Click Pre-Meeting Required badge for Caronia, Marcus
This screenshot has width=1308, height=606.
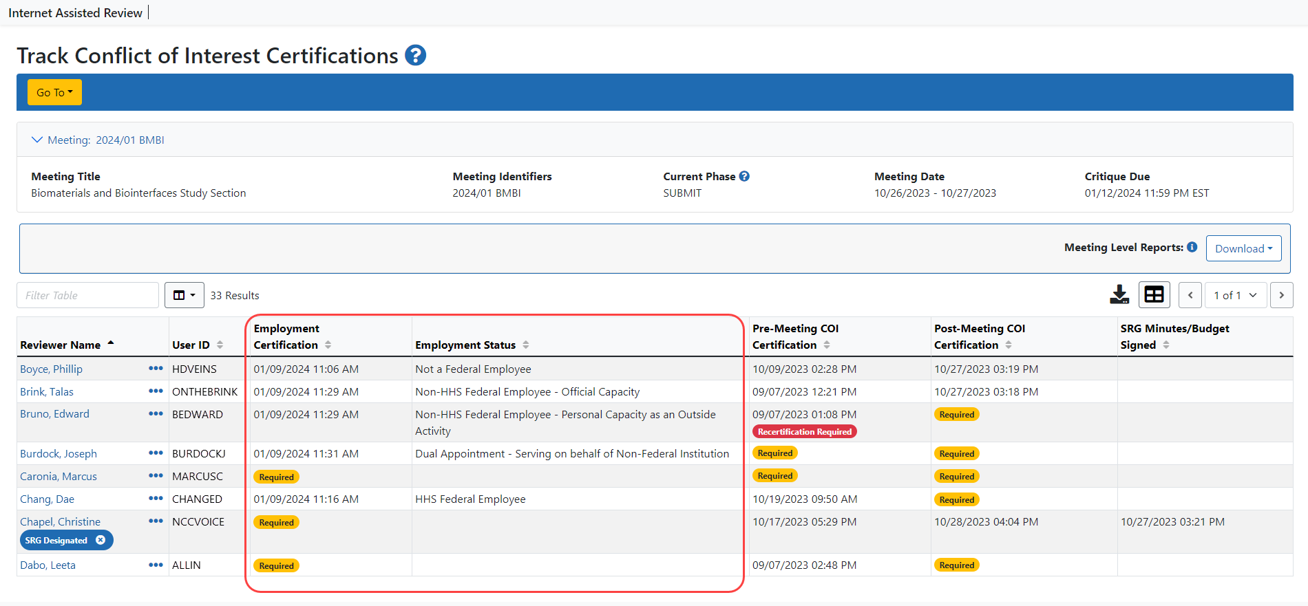click(x=775, y=476)
